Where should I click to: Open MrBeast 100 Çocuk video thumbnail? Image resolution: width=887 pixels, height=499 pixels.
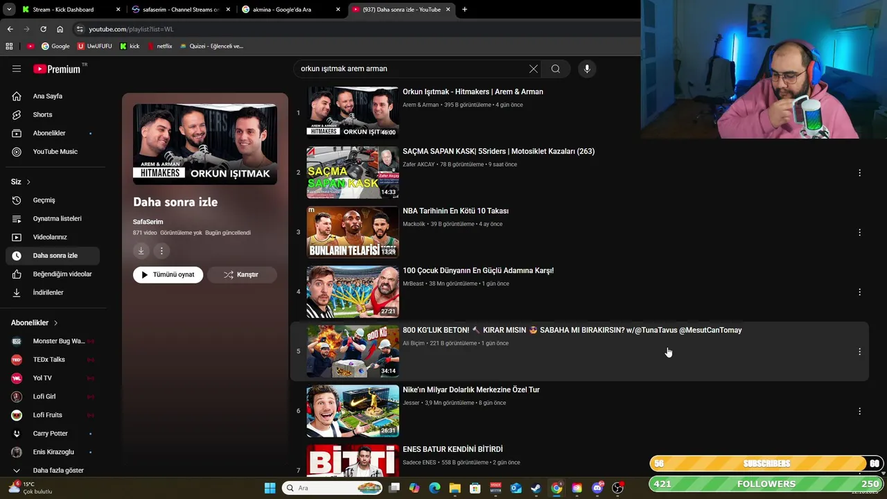pos(353,292)
